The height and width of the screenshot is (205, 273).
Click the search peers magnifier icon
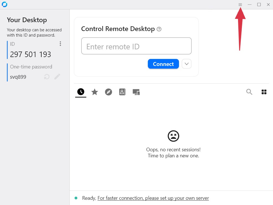coord(249,92)
